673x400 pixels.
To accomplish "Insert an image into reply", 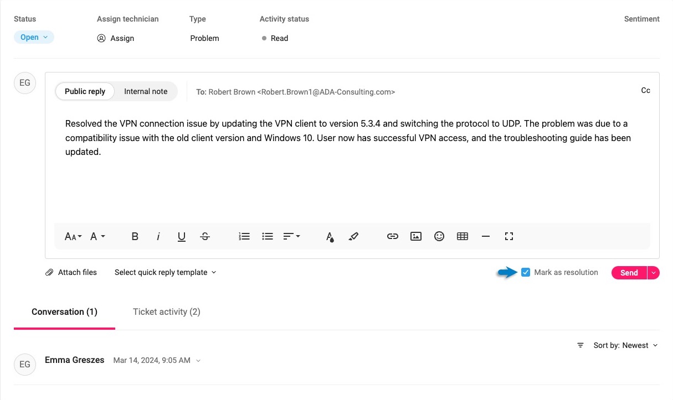I will click(x=416, y=236).
